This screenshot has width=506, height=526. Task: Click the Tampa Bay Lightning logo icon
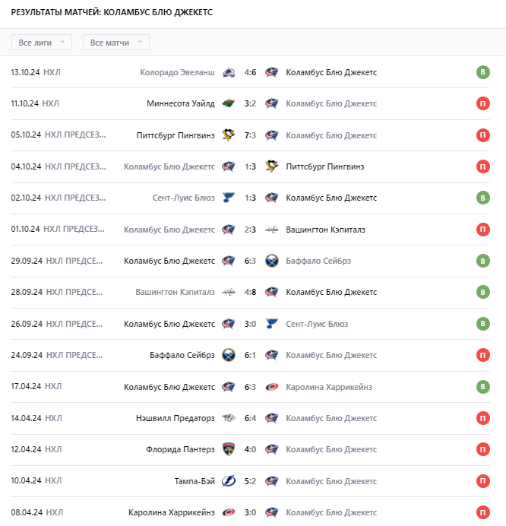click(x=229, y=480)
